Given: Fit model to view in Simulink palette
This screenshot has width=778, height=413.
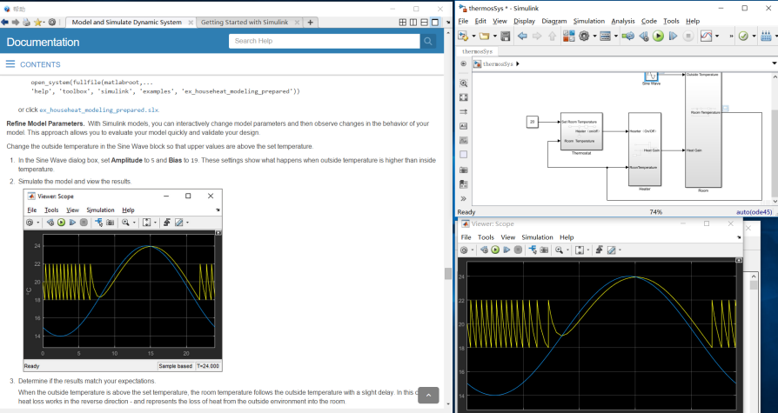Looking at the screenshot, I should [x=463, y=96].
